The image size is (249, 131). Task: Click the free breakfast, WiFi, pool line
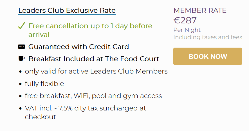[x=93, y=96]
